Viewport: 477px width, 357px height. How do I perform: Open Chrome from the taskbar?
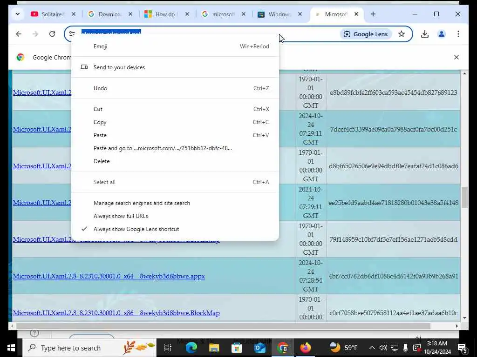coord(283,348)
